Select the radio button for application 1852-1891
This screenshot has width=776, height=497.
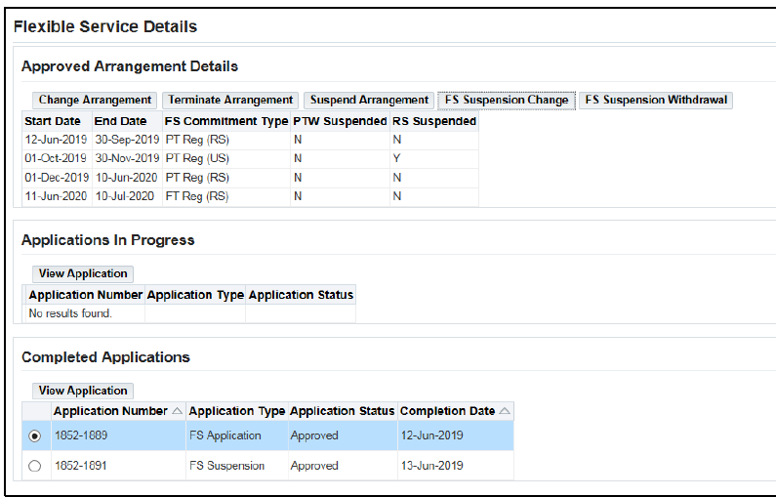click(35, 467)
